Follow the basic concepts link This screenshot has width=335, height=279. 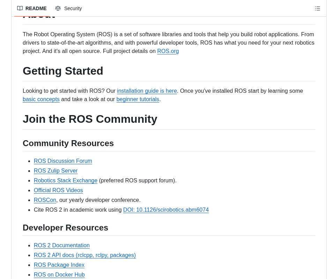41,99
